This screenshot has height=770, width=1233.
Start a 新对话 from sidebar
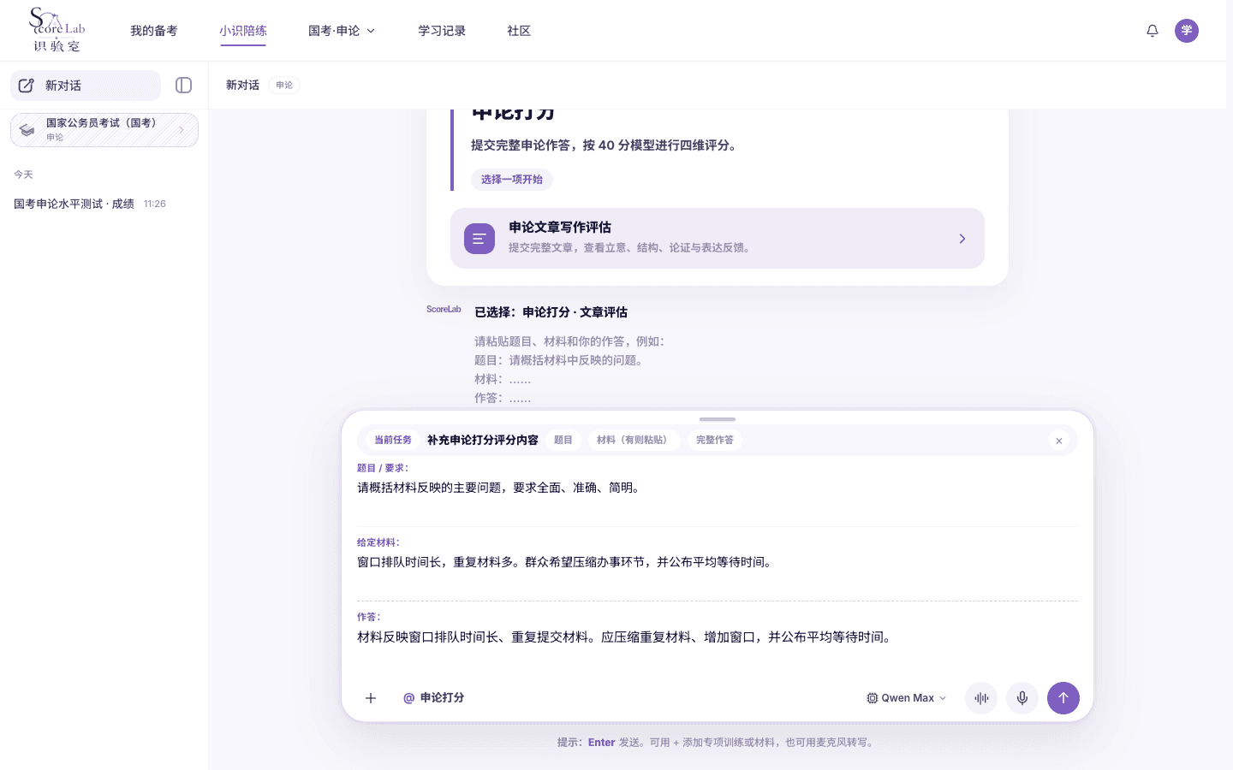86,86
